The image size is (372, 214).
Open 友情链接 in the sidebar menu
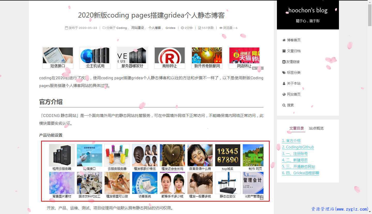tap(293, 62)
